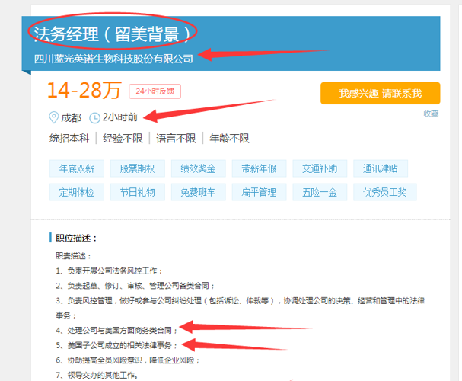The height and width of the screenshot is (381, 462).
Task: Click the 24小时反馈 badge
Action: click(x=155, y=91)
